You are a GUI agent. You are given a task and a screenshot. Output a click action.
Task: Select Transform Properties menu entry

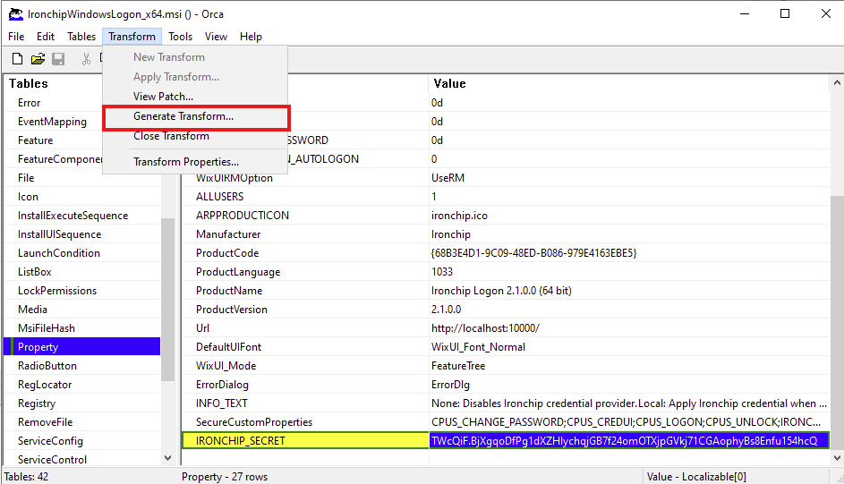pos(185,162)
